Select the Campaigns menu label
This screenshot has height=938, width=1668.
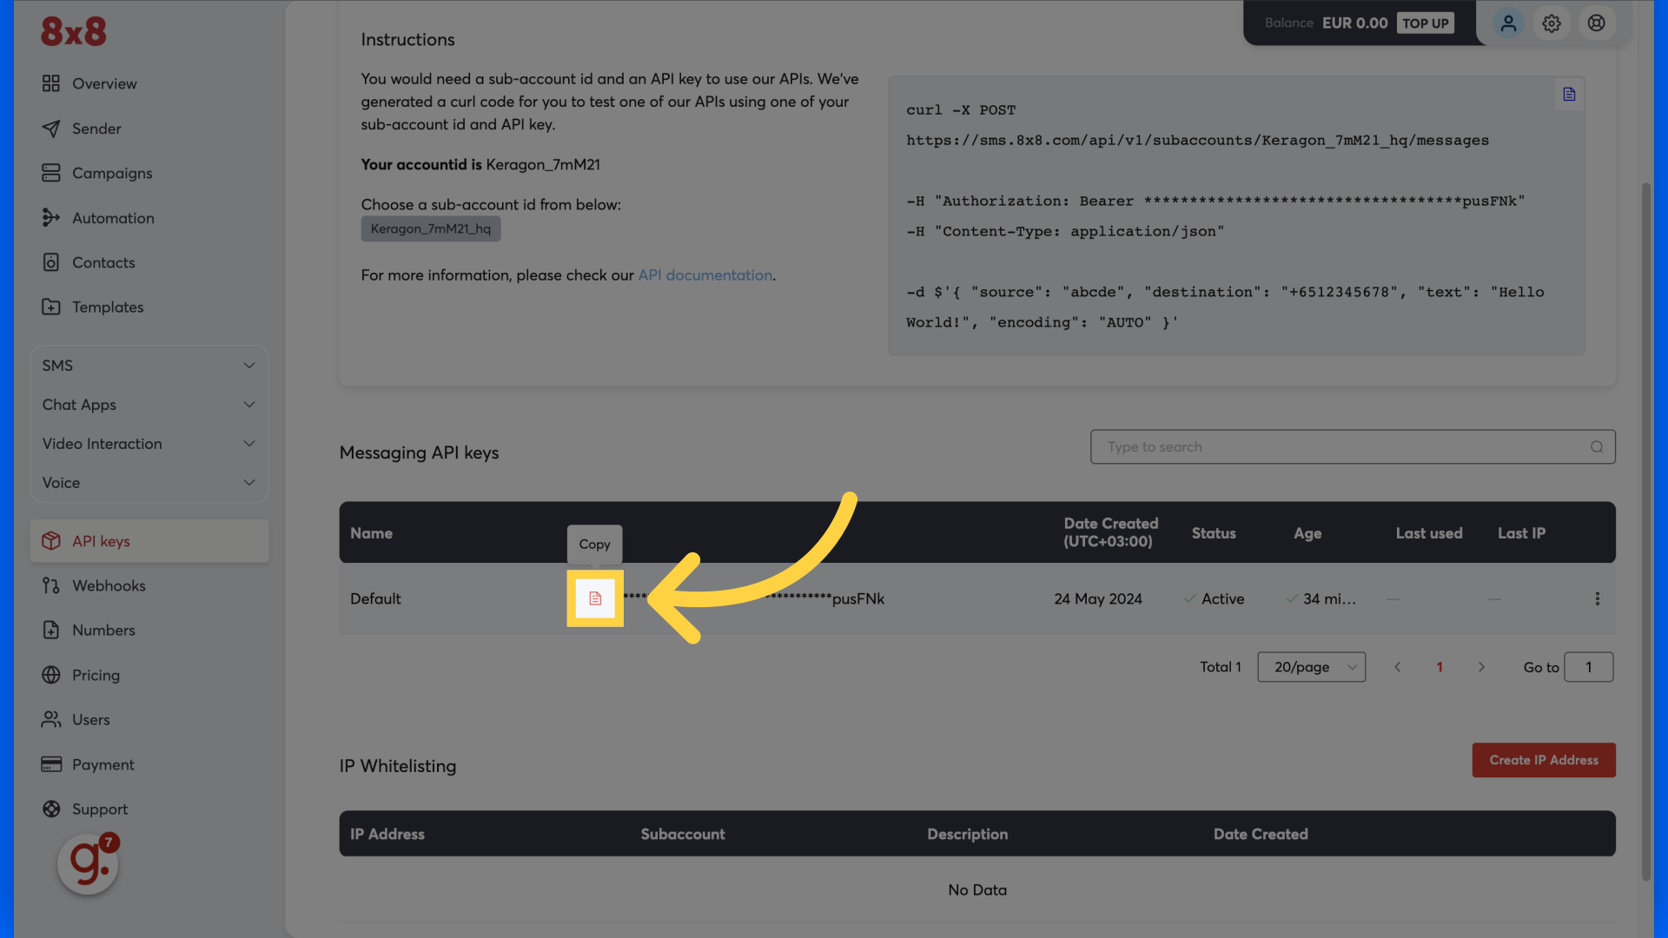tap(112, 173)
